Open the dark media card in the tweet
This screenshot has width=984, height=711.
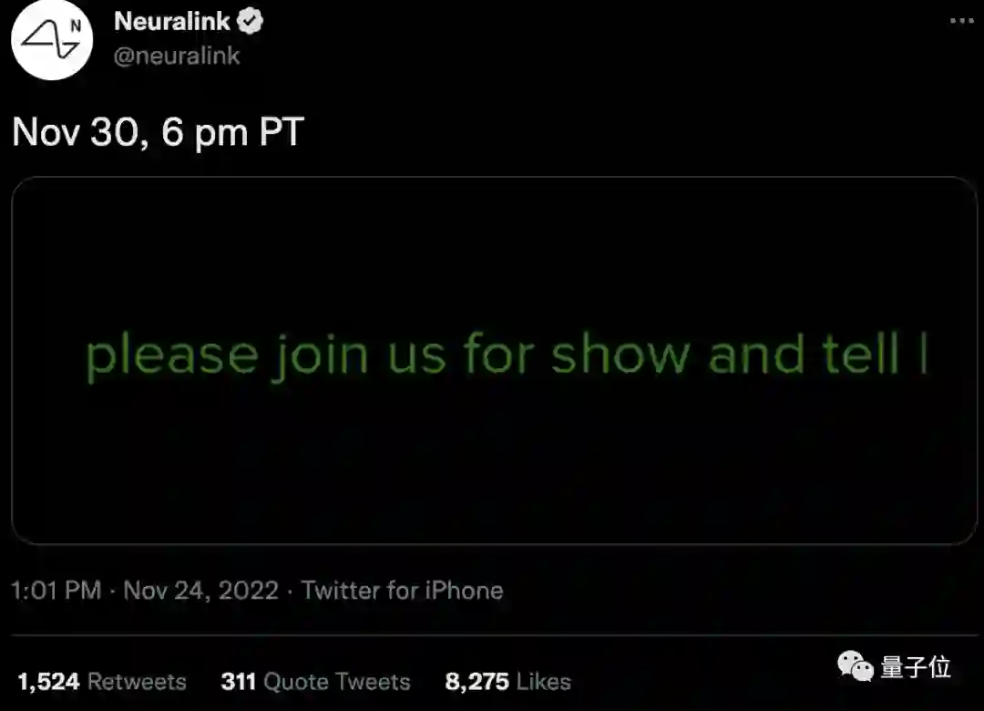tap(494, 456)
